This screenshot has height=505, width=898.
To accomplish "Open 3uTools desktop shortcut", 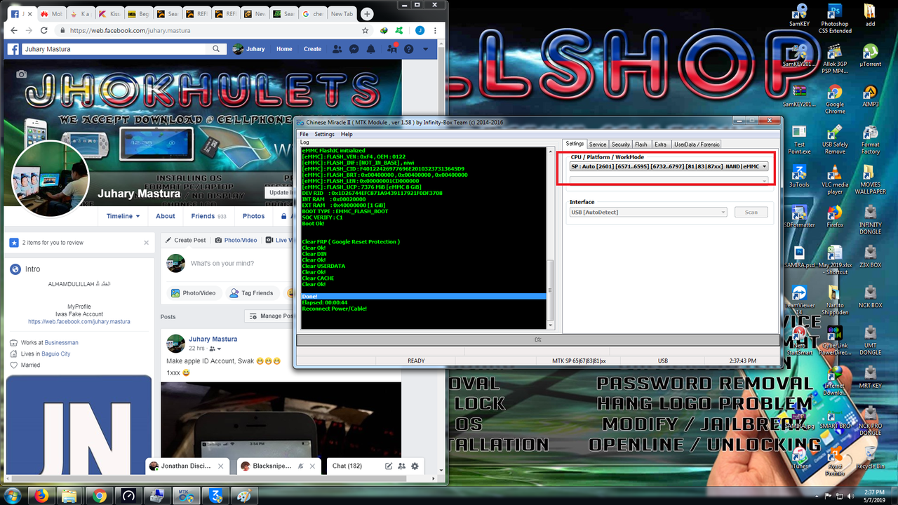I will [x=798, y=176].
